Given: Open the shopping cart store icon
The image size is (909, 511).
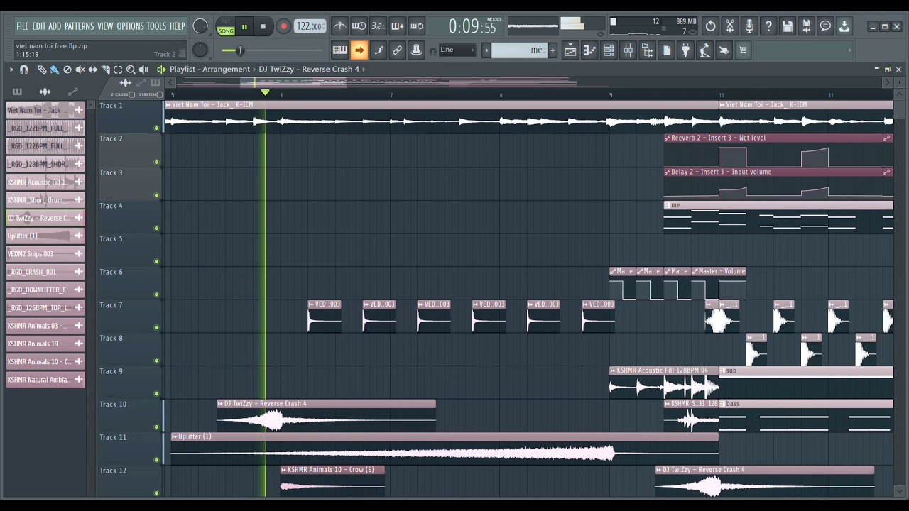Looking at the screenshot, I should pos(743,50).
